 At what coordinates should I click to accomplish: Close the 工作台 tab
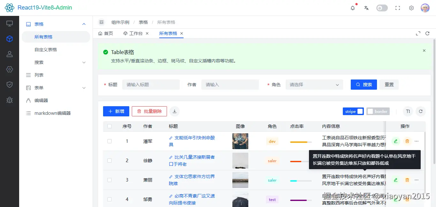147,33
